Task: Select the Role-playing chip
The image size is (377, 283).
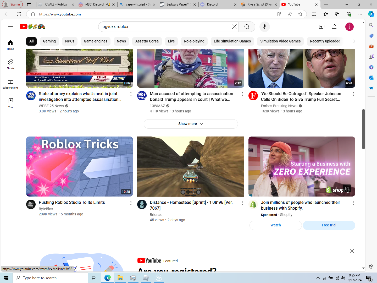Action: (x=194, y=41)
